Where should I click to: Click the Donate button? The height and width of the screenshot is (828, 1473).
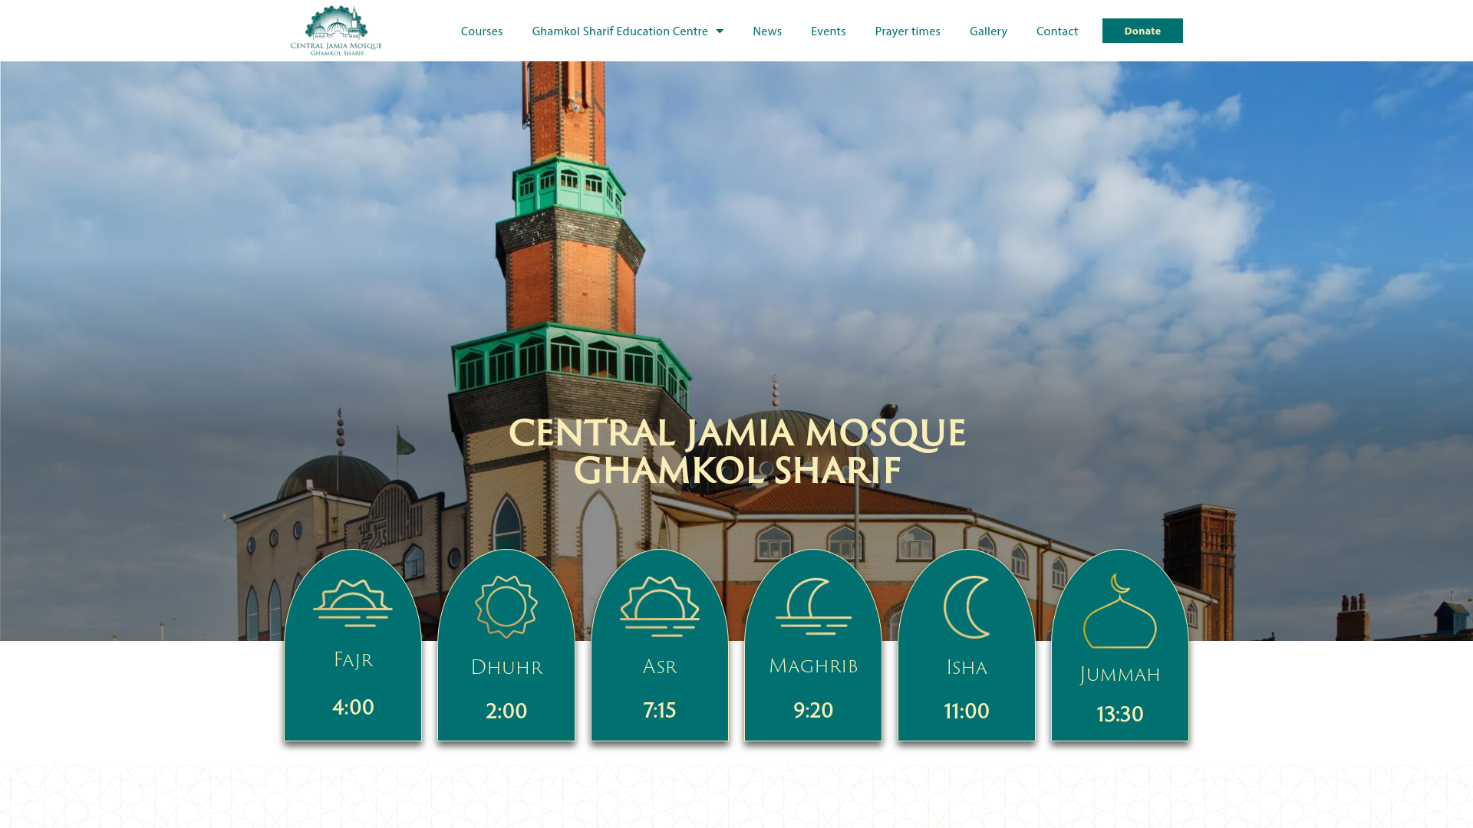click(1142, 31)
